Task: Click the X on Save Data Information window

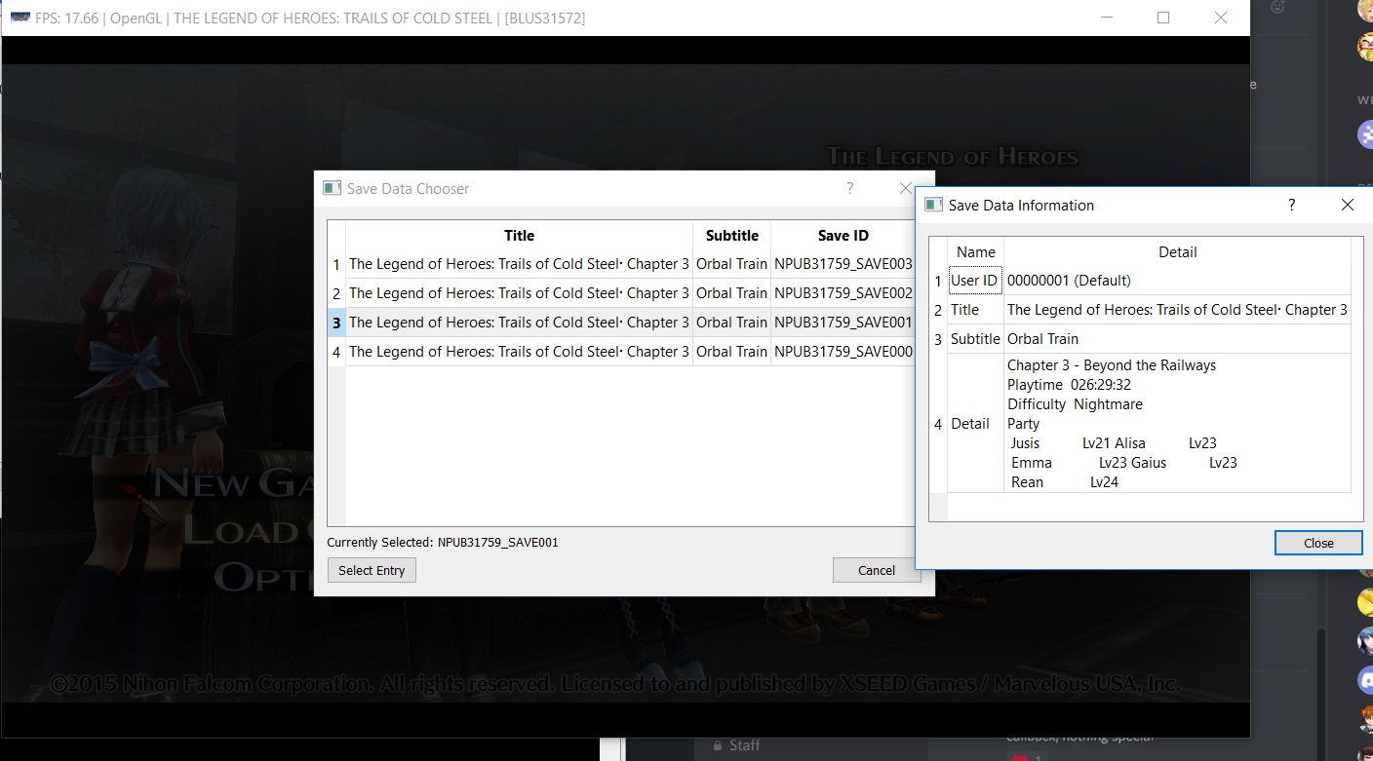Action: [1347, 205]
